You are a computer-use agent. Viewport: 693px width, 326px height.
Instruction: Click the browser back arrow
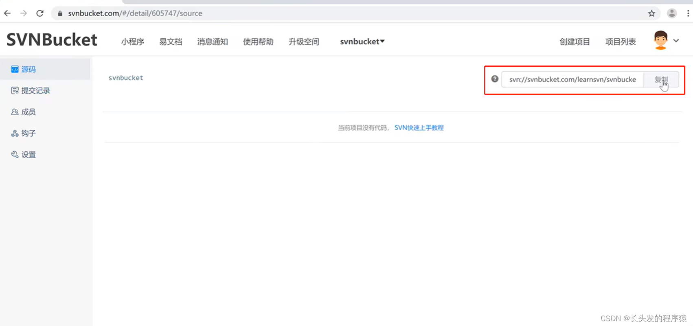7,13
